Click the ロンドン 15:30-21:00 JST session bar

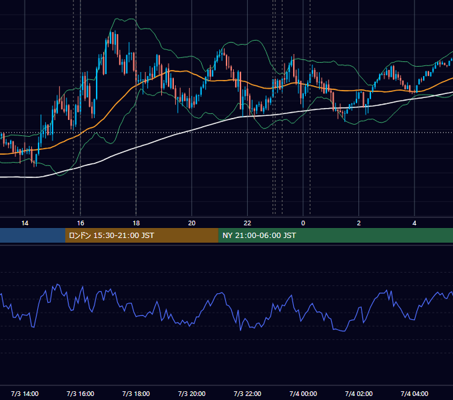pos(141,235)
